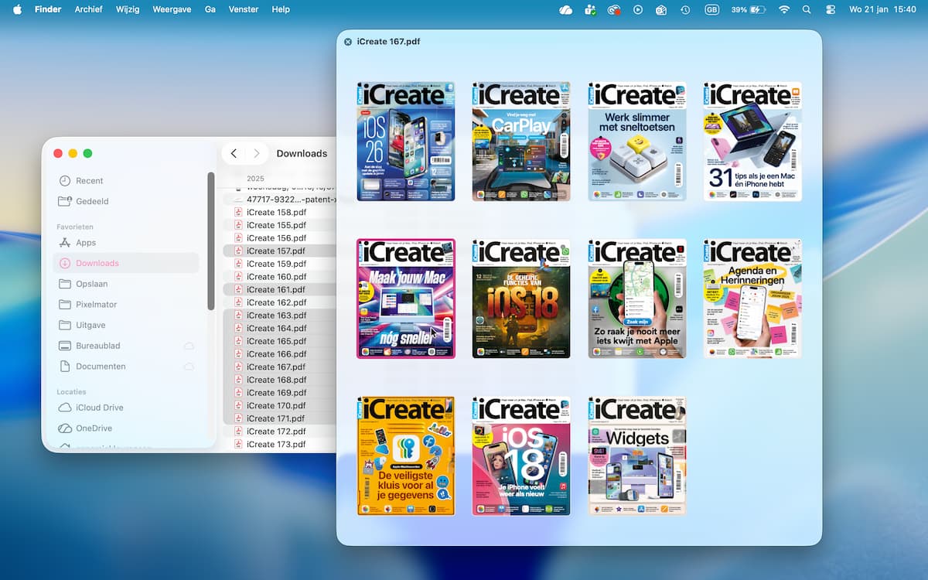Click the iOS 26 magazine cover thumbnail

(405, 142)
